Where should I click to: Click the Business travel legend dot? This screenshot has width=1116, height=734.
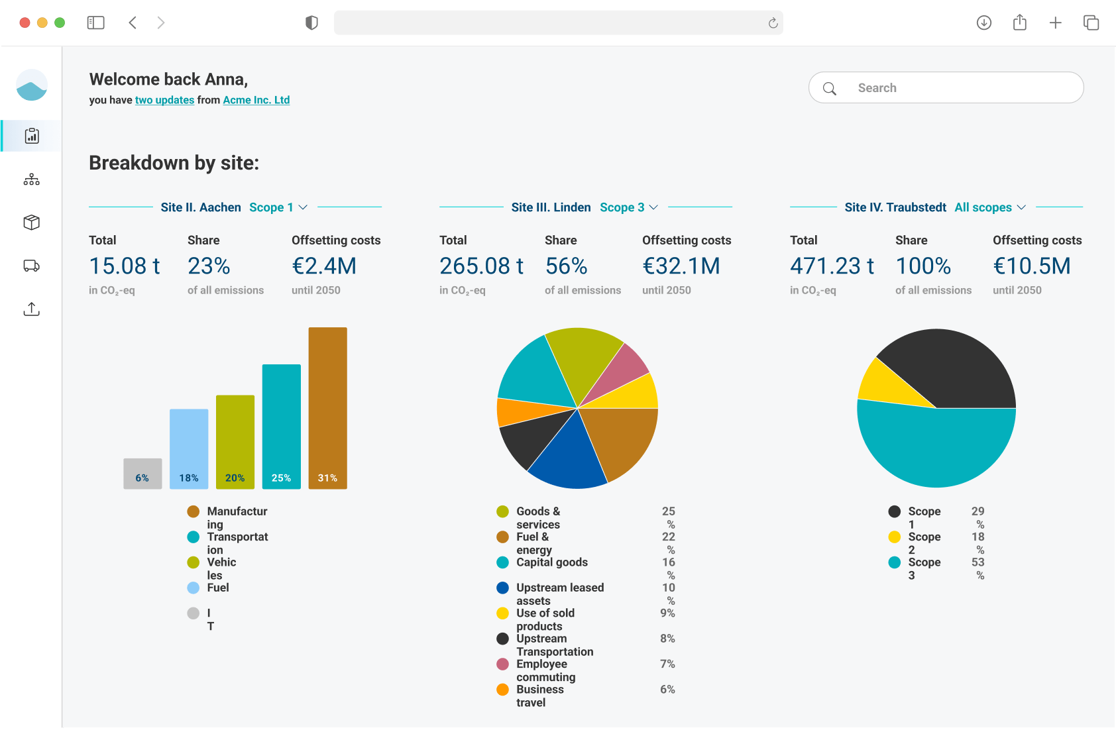pyautogui.click(x=503, y=690)
